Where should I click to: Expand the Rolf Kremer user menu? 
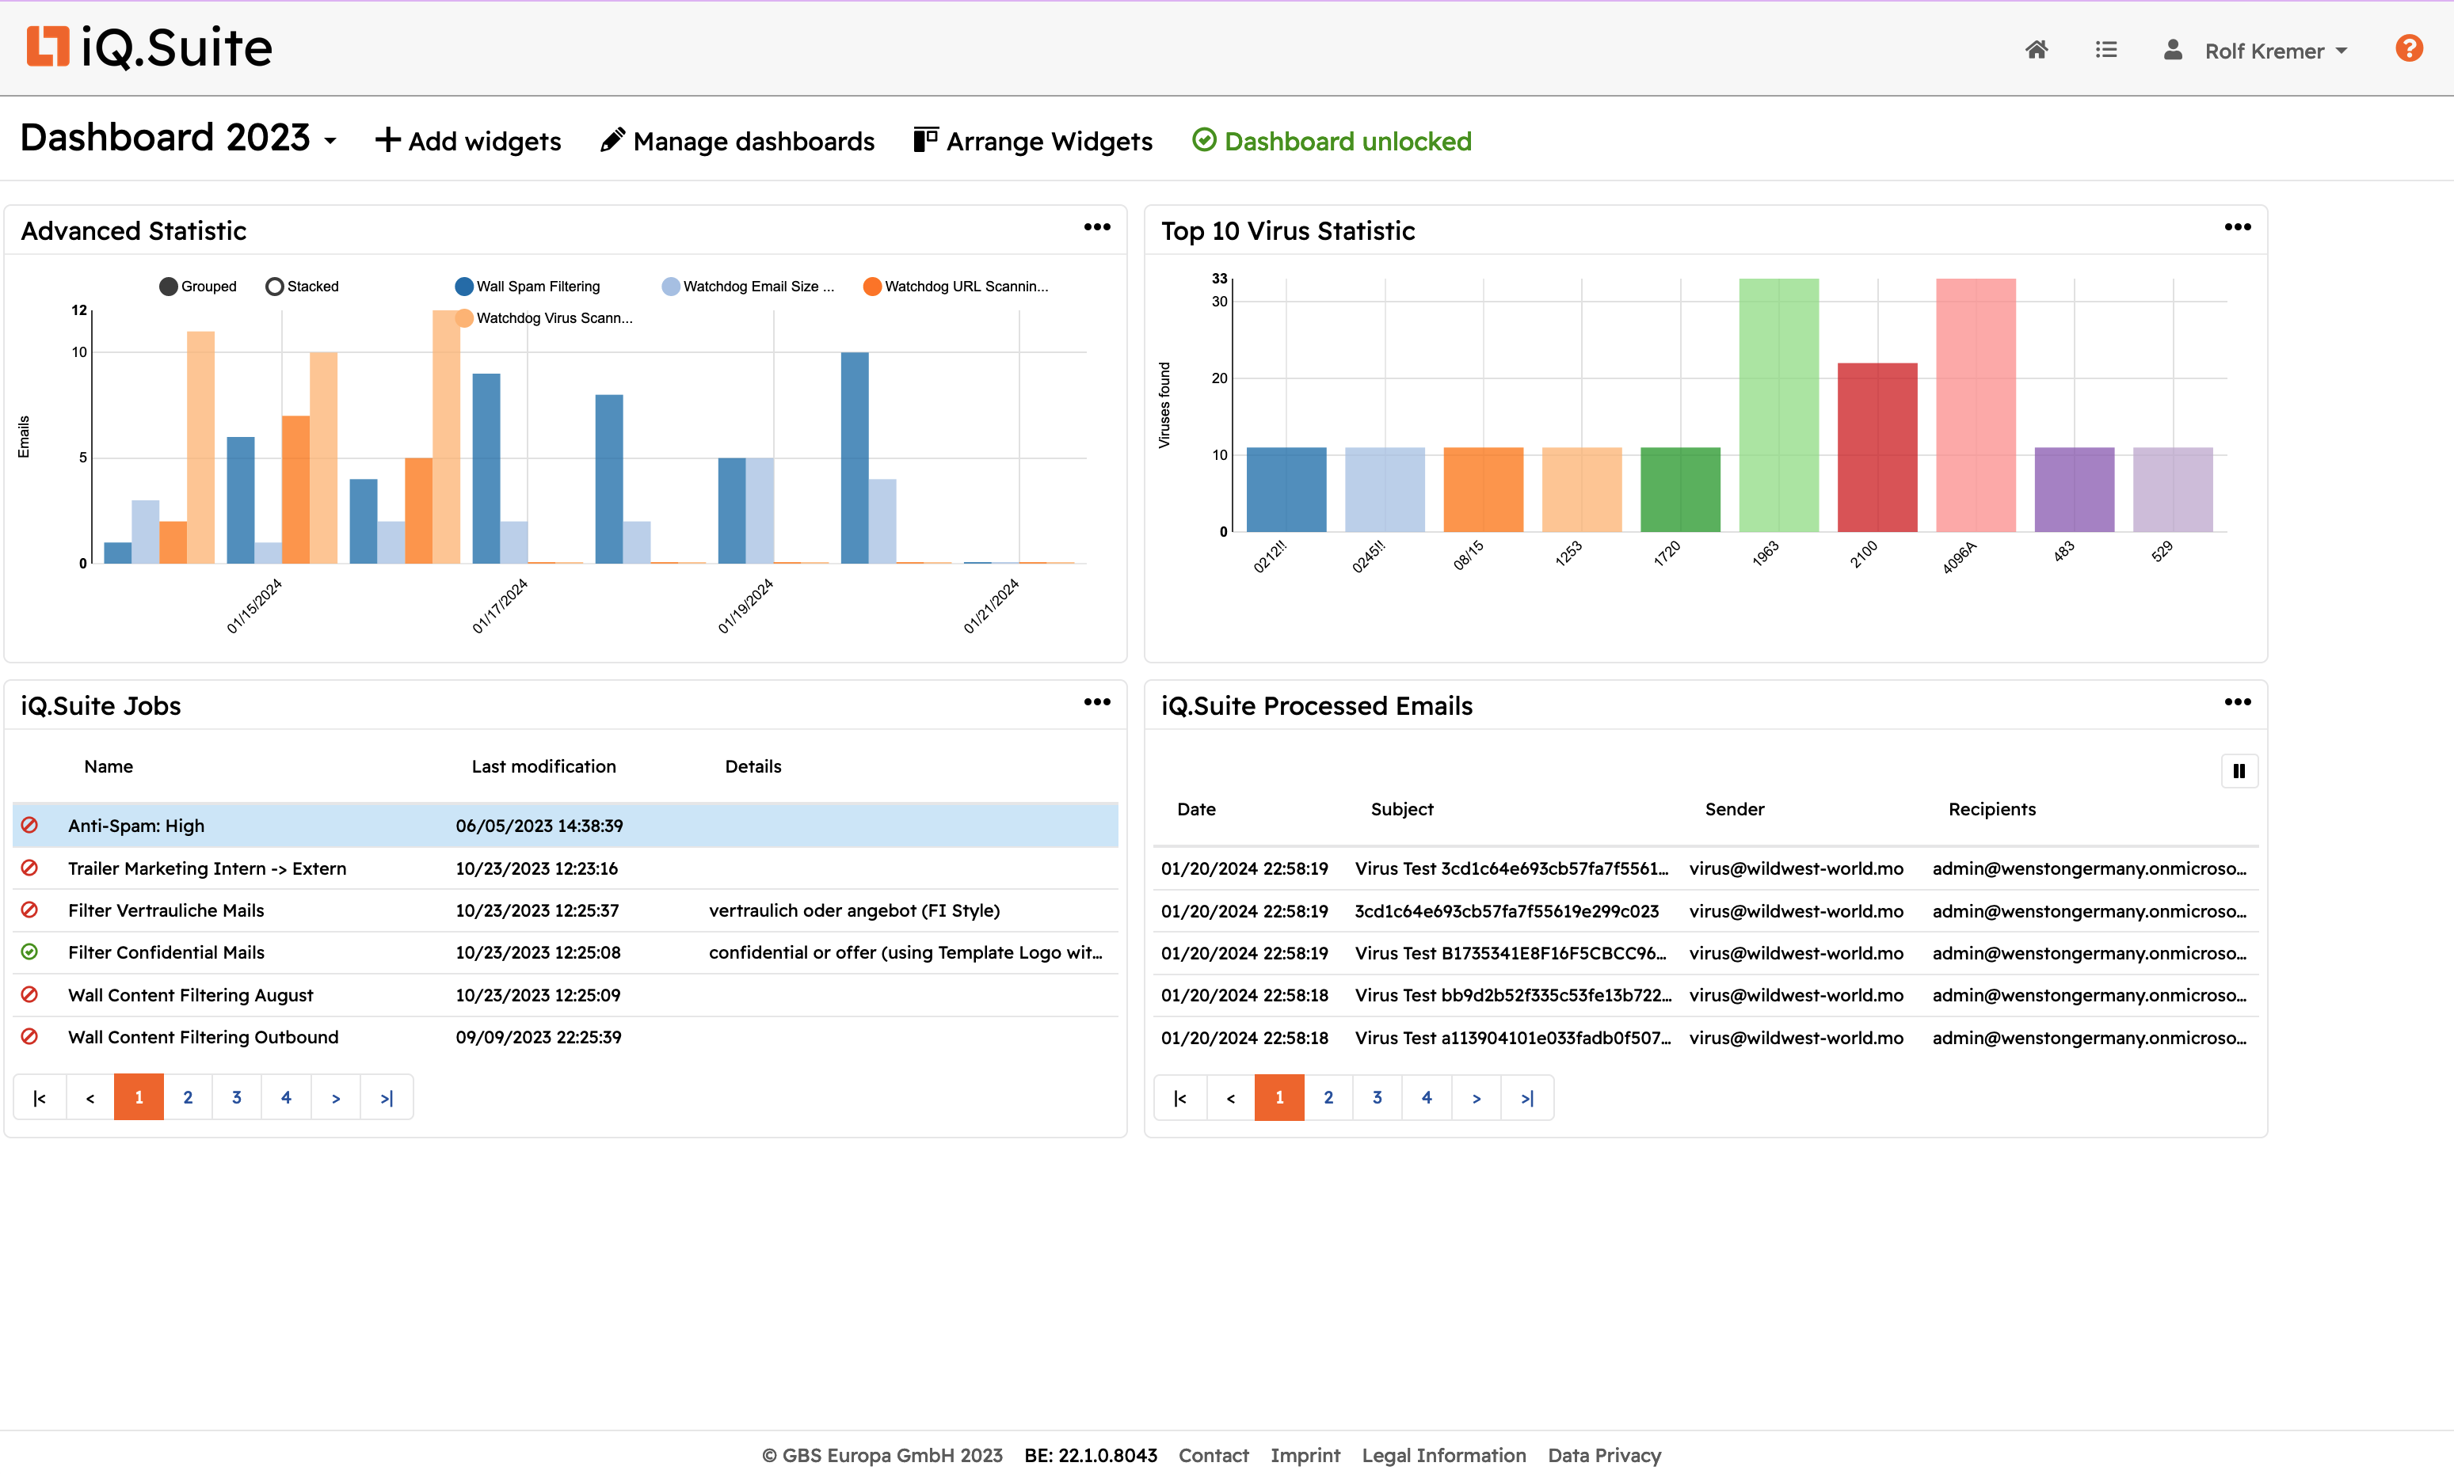click(x=2276, y=51)
